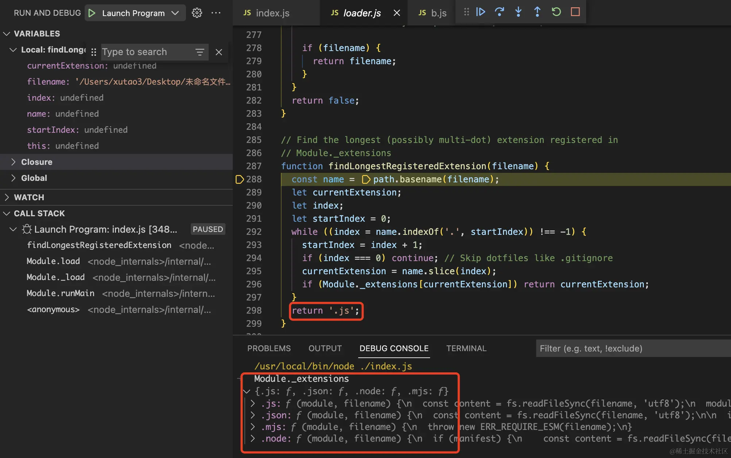Viewport: 731px width, 458px height.
Task: Select the Module._load stack frame
Action: 117,277
